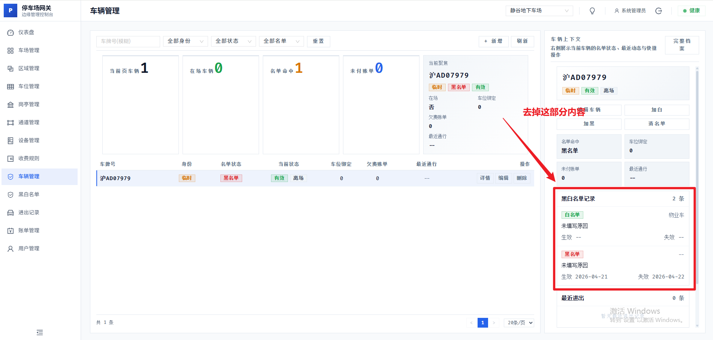Collapse sidebar using bottom menu-fold icon

[x=40, y=332]
